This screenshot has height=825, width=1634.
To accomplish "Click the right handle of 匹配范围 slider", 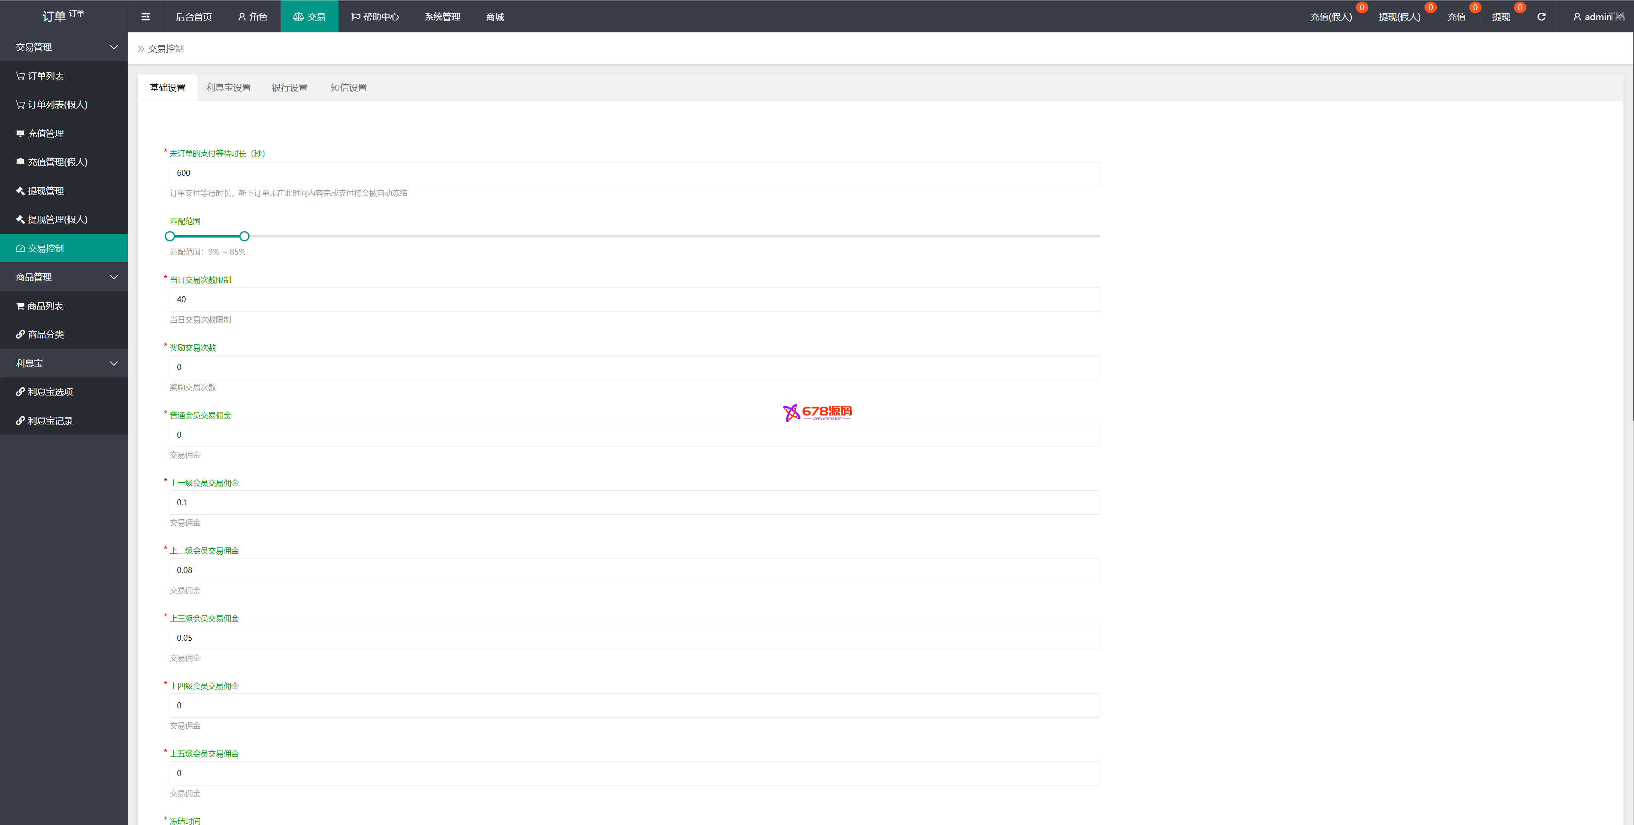I will point(244,237).
